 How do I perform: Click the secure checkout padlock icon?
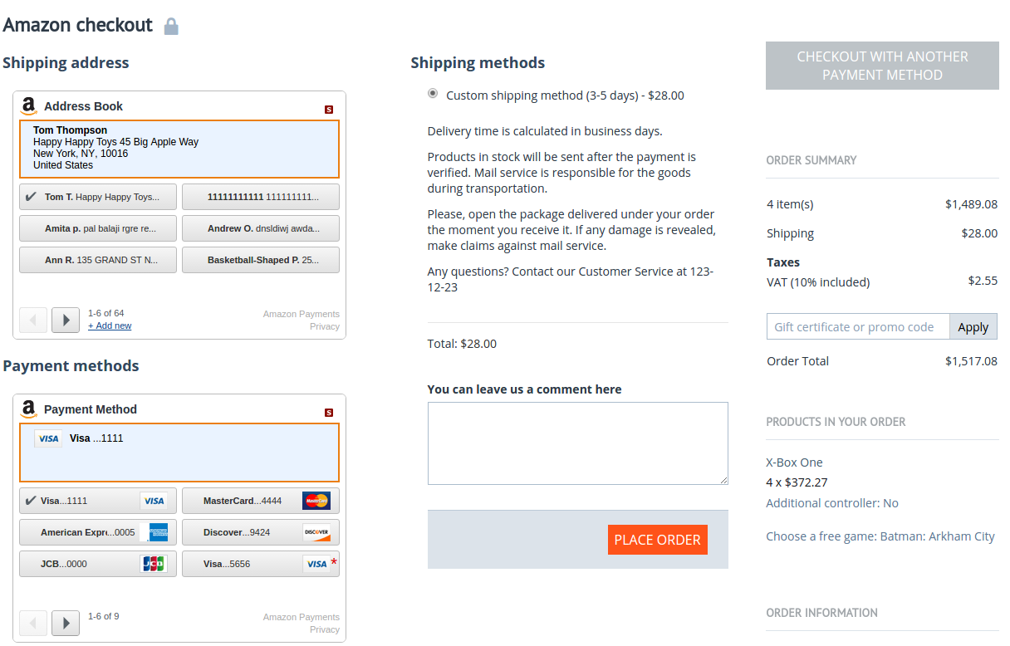click(171, 27)
